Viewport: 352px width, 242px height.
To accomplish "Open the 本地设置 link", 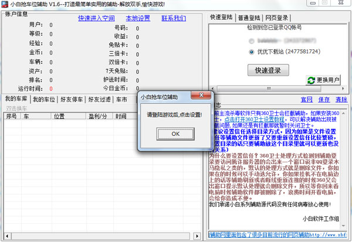I will click(138, 18).
